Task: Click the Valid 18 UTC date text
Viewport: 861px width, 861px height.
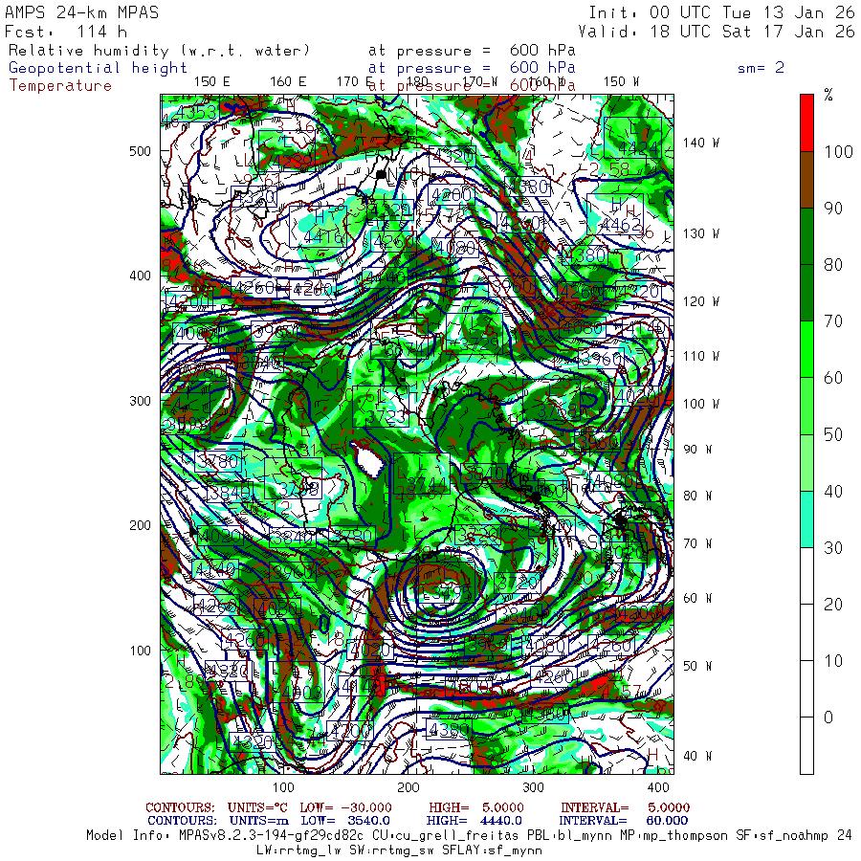Action: click(717, 32)
